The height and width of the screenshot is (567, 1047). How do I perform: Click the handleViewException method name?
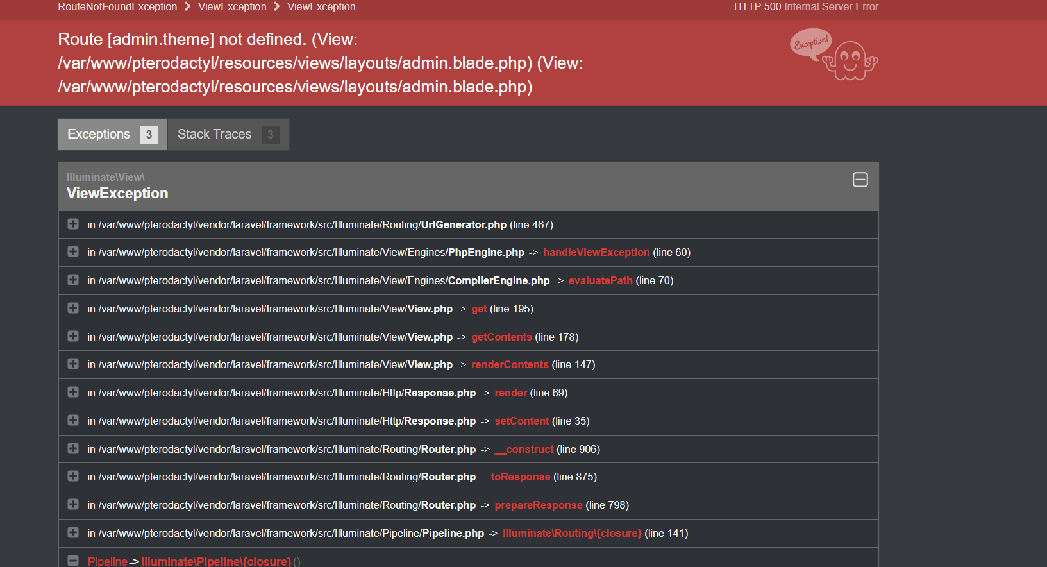596,252
